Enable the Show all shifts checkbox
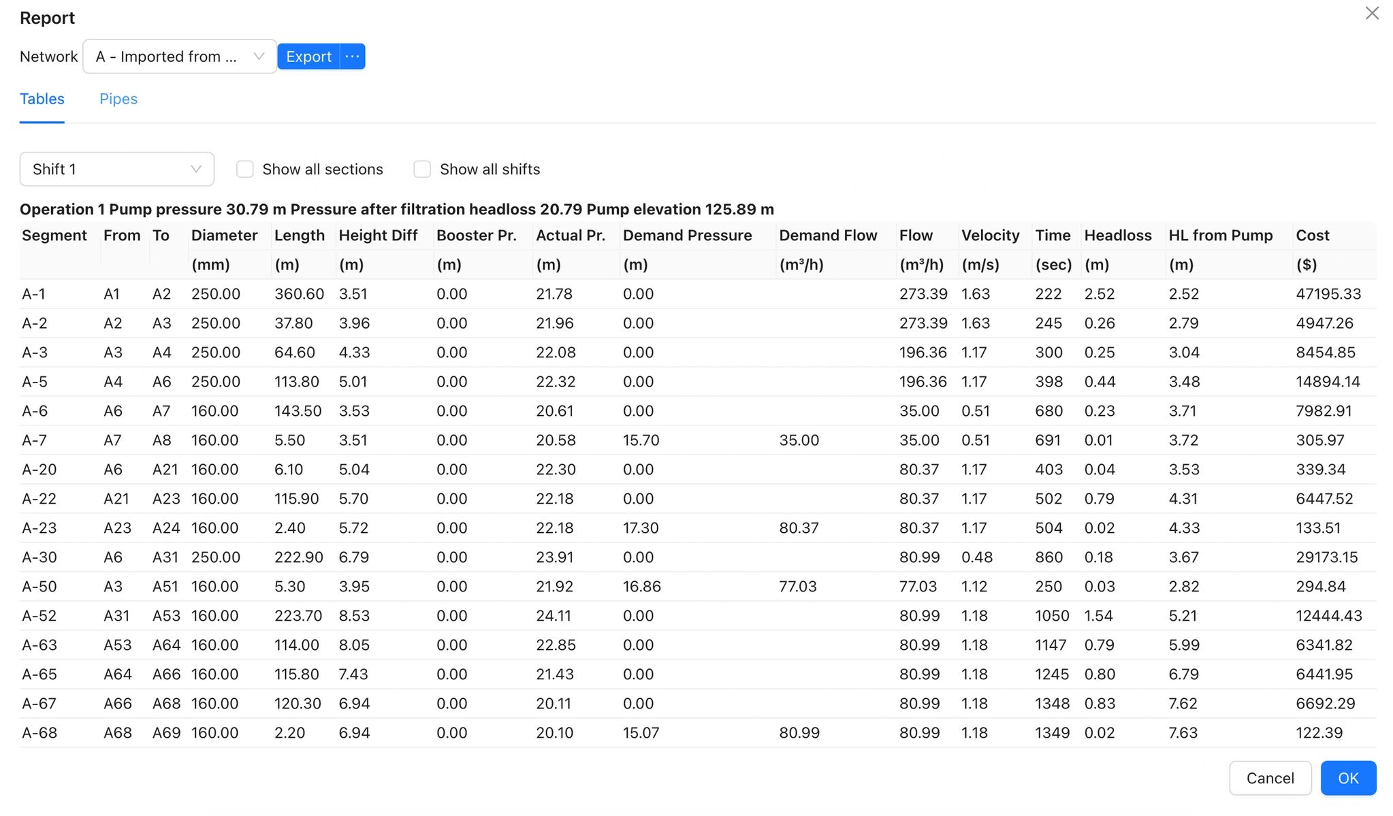Screen dimensions: 1393x816 coord(422,169)
